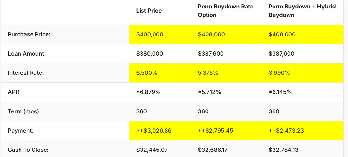This screenshot has height=157, width=348.
Task: Select the *6.879% APR value
Action: click(148, 92)
